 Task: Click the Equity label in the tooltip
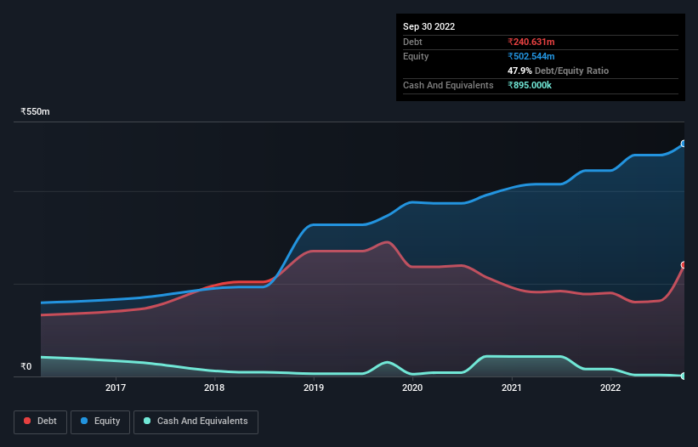point(416,56)
